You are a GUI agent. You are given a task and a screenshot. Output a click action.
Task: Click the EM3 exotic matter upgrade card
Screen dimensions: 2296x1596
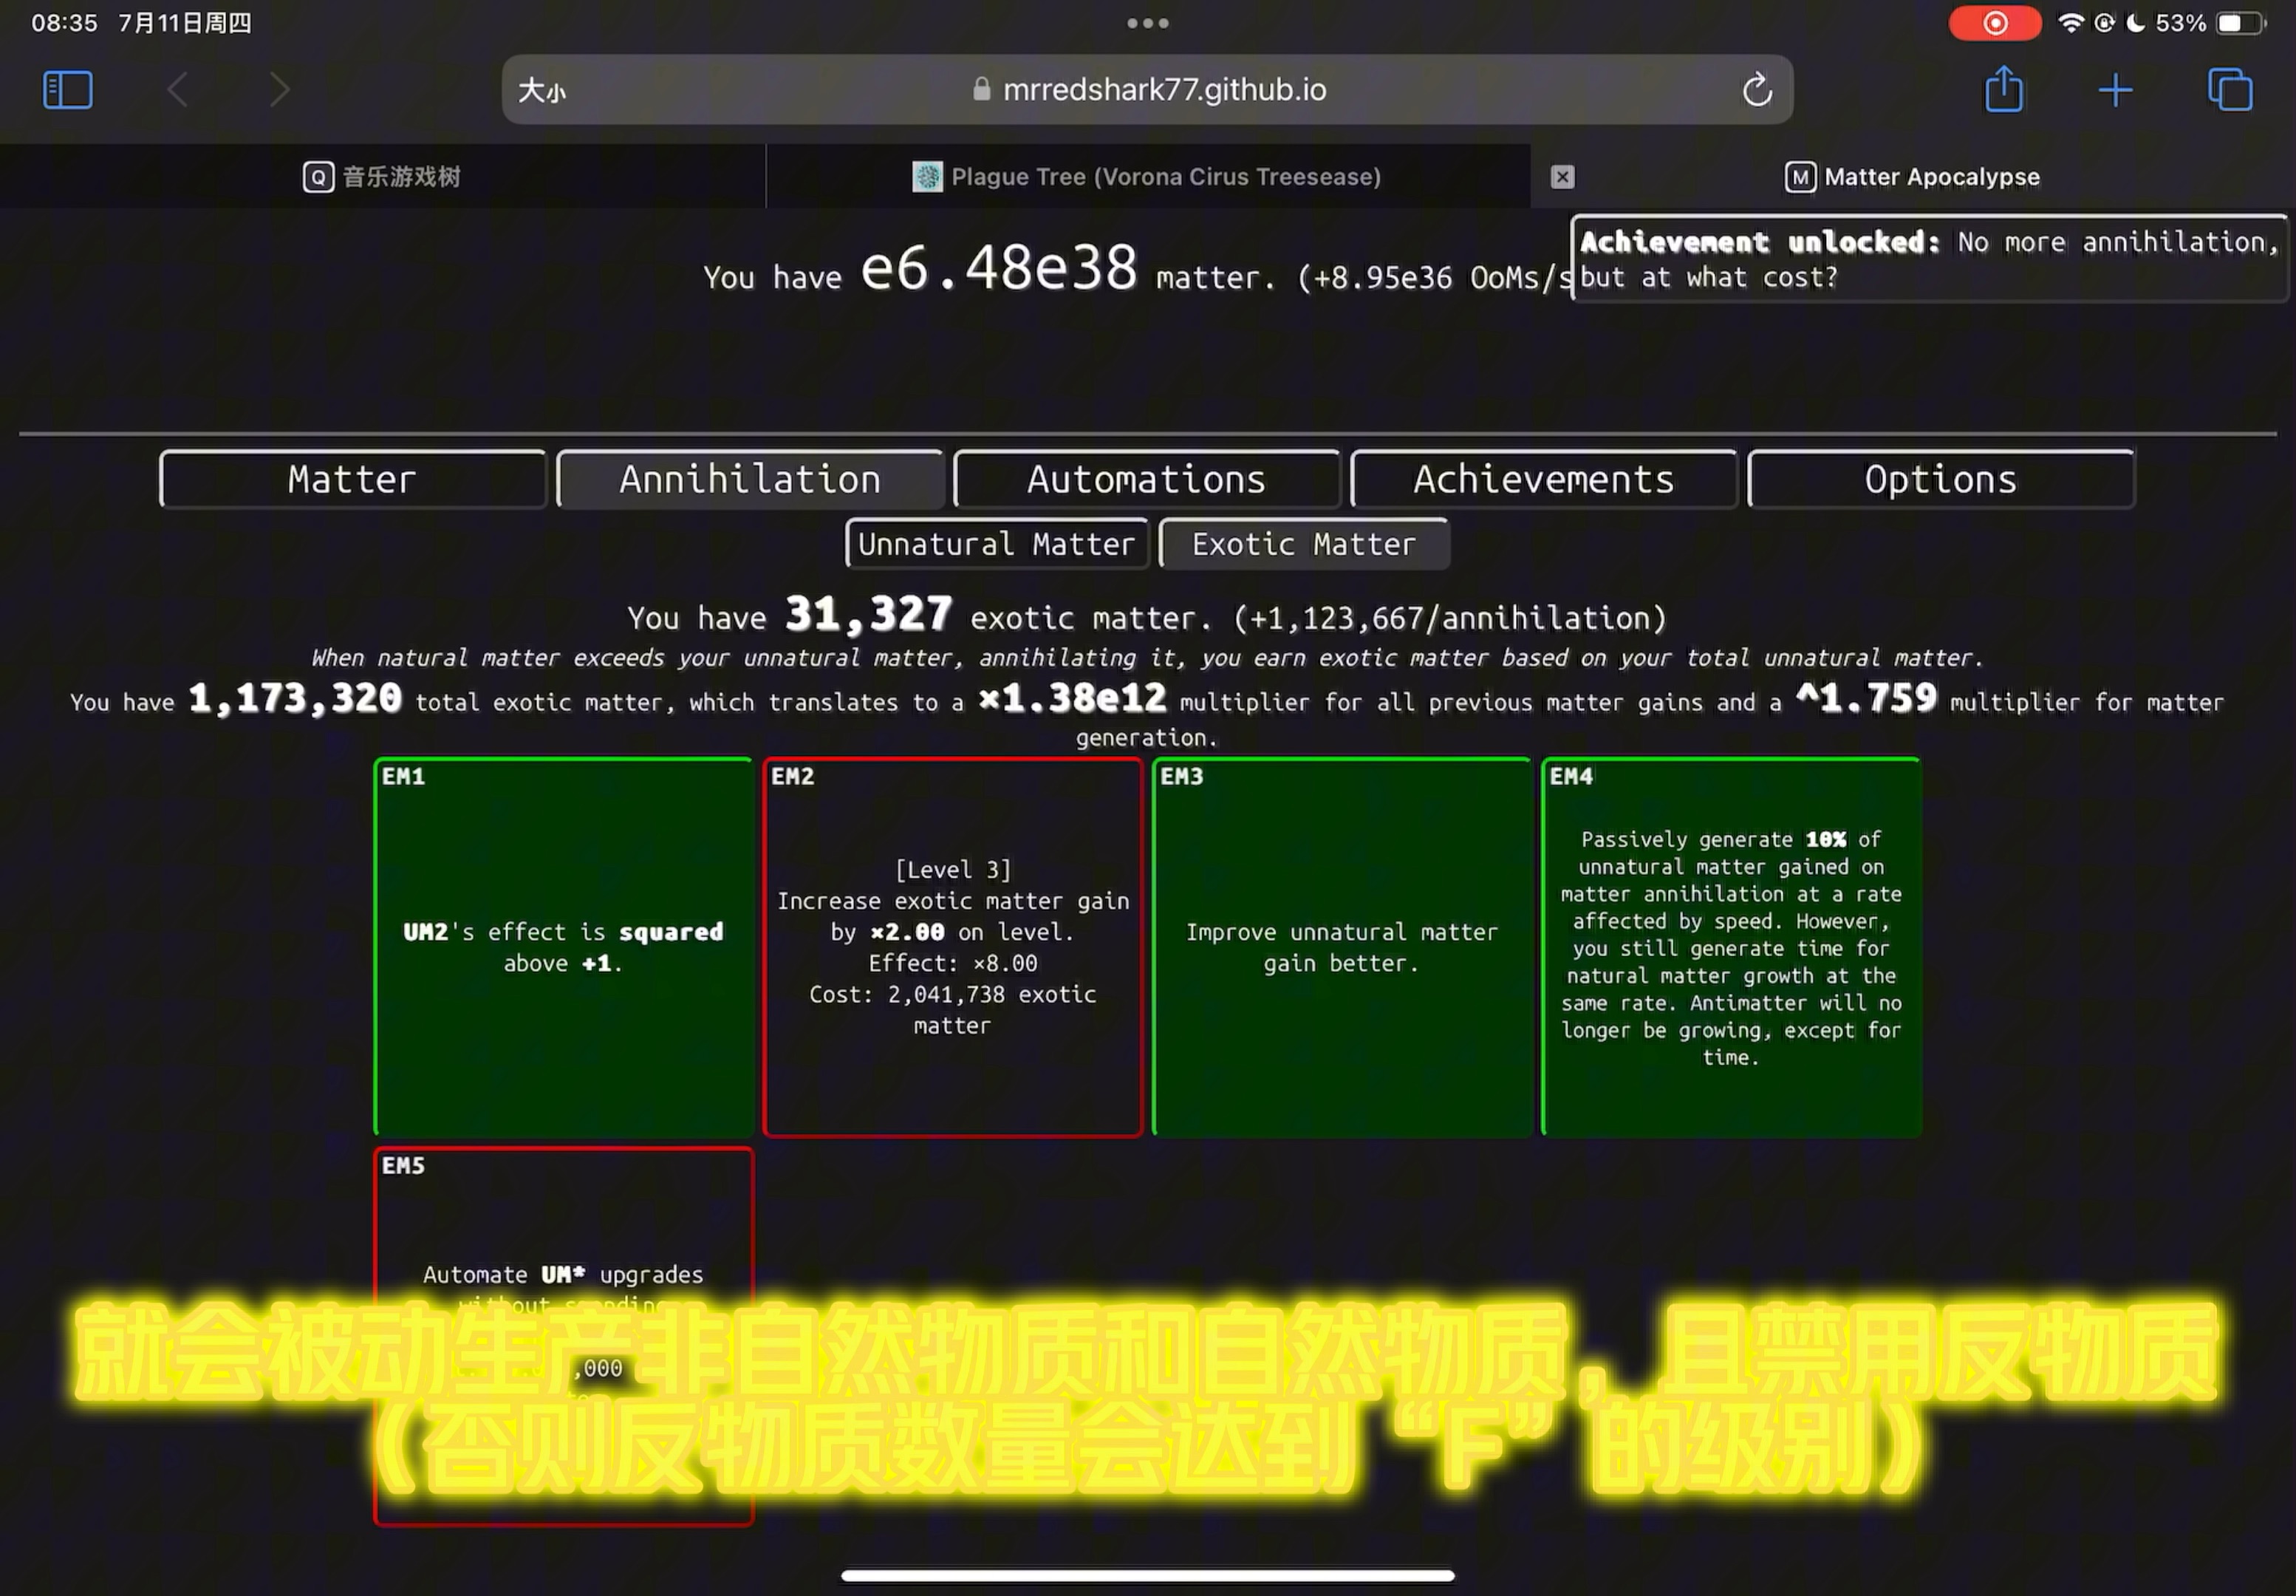(x=1342, y=947)
